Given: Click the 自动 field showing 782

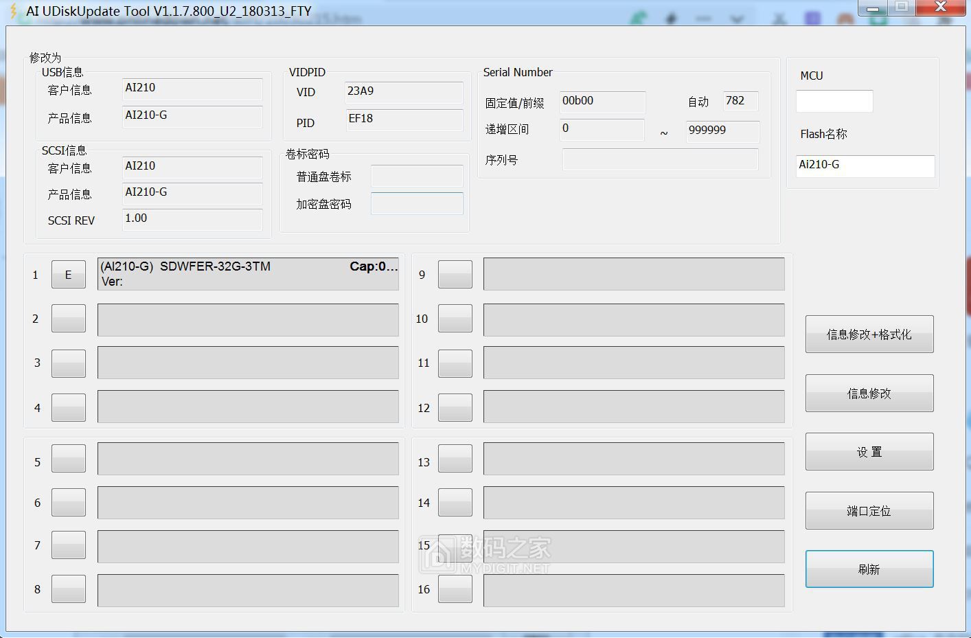Looking at the screenshot, I should coord(740,101).
